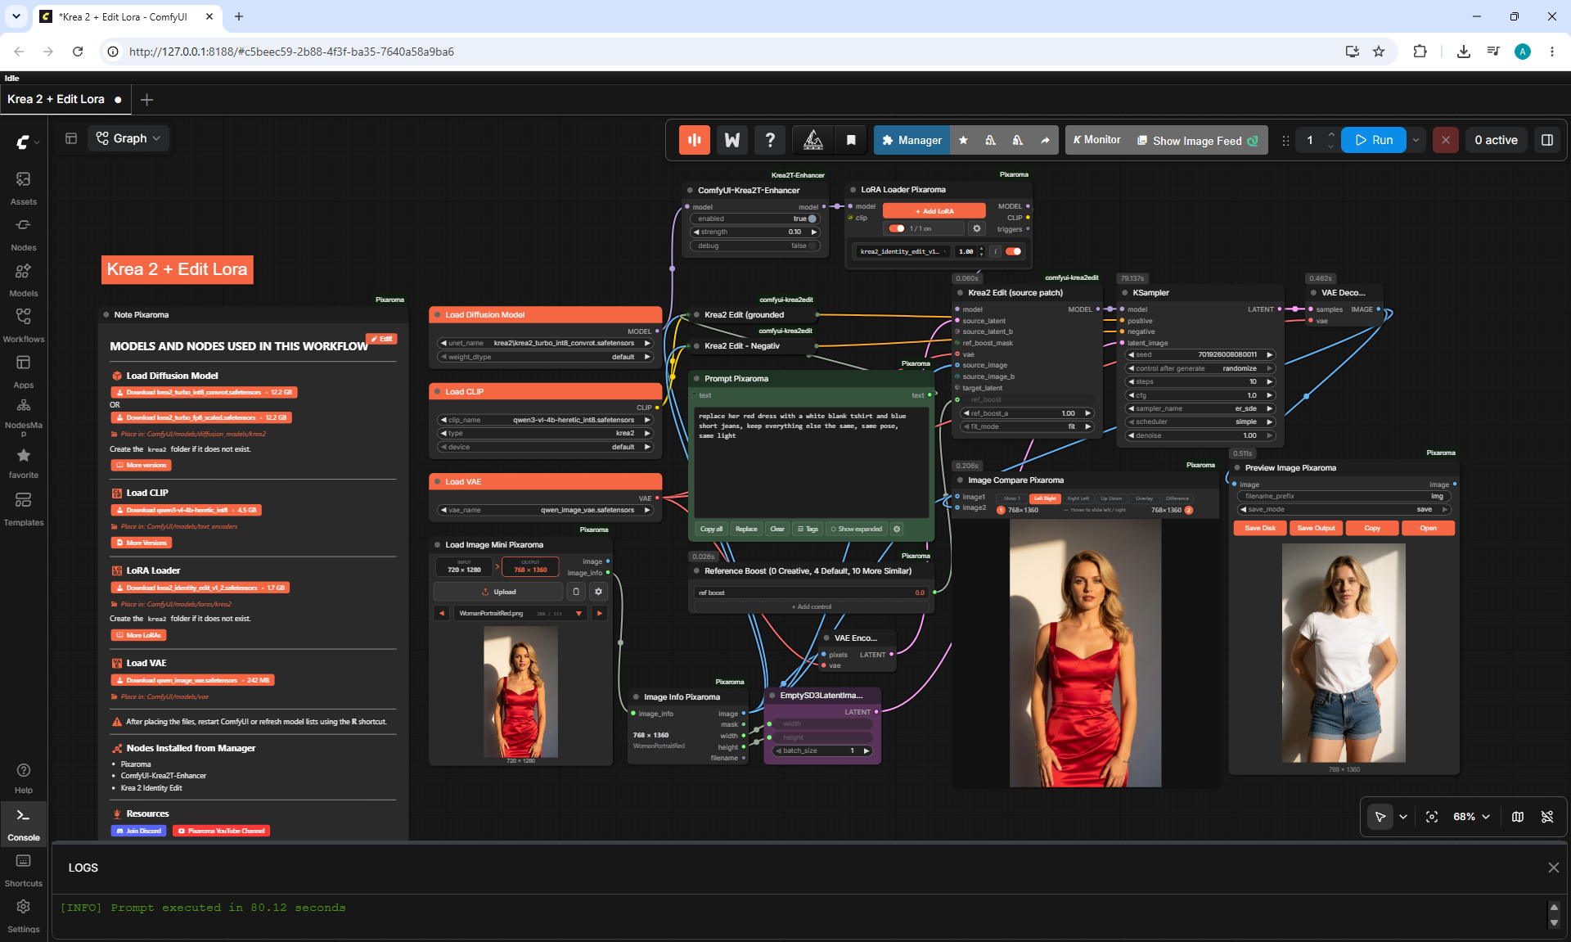This screenshot has height=942, width=1571.
Task: Toggle link visibility icon in canvas toolbar
Action: pyautogui.click(x=1547, y=817)
